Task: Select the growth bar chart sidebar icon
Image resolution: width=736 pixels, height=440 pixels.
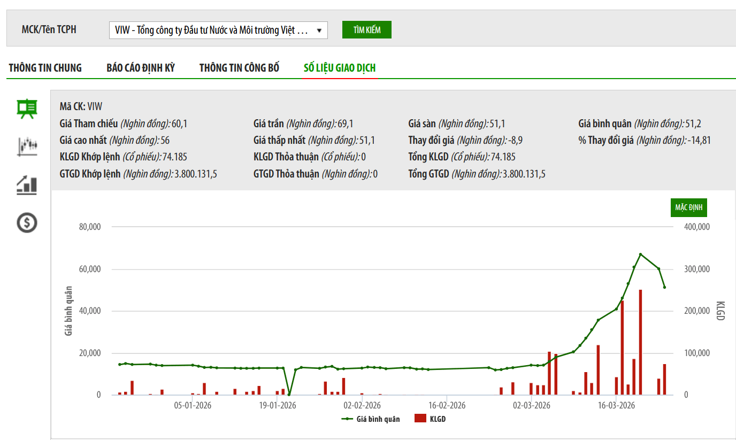Action: click(x=27, y=184)
